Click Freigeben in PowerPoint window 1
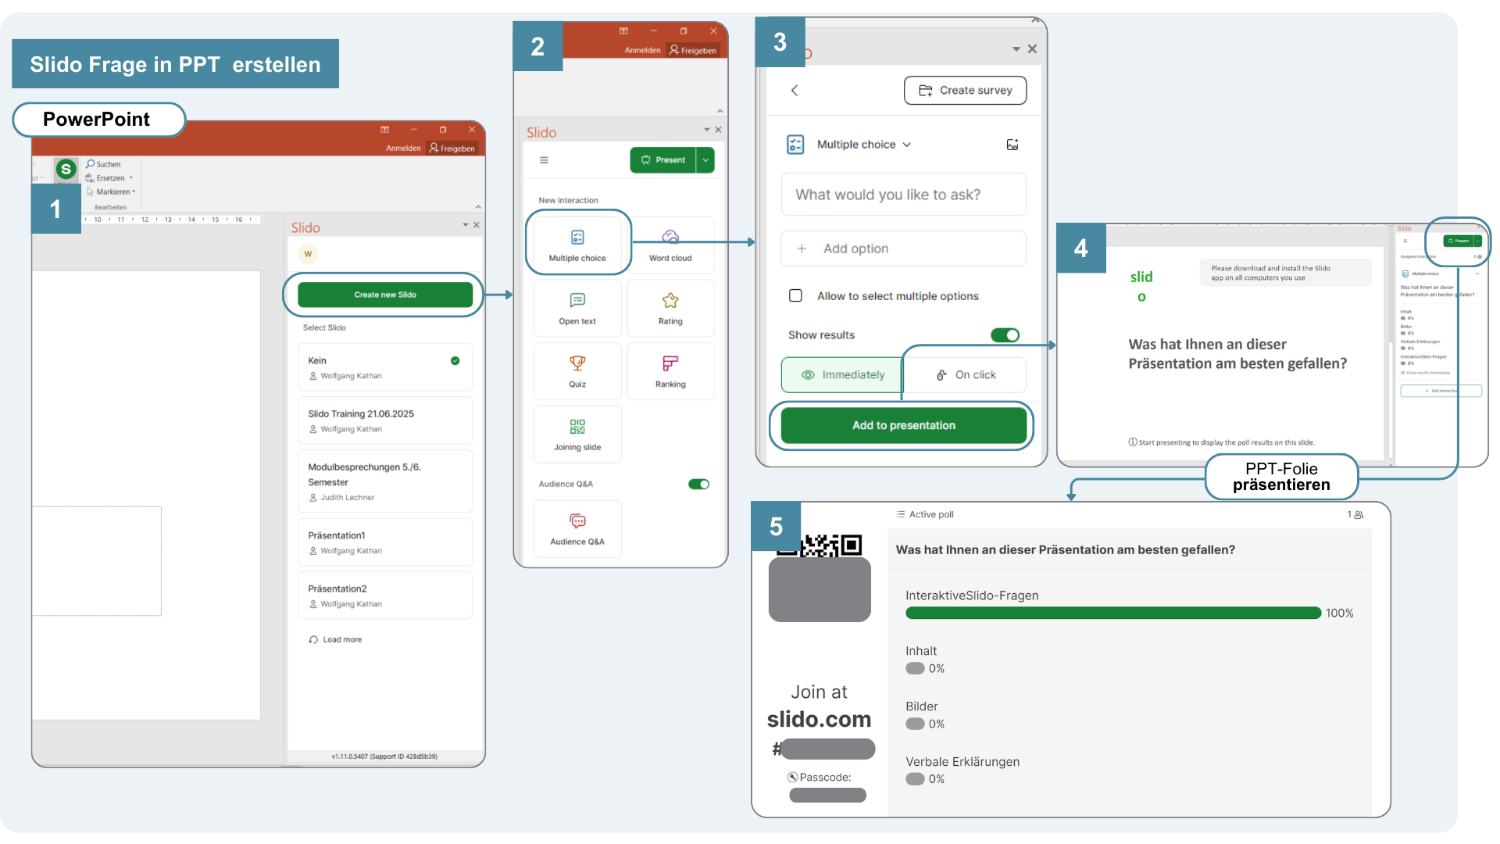1500x844 pixels. [452, 148]
